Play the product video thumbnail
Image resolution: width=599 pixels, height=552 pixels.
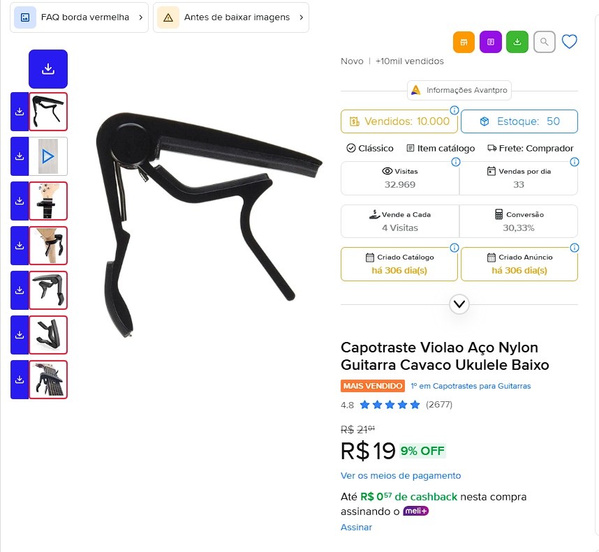[48, 156]
